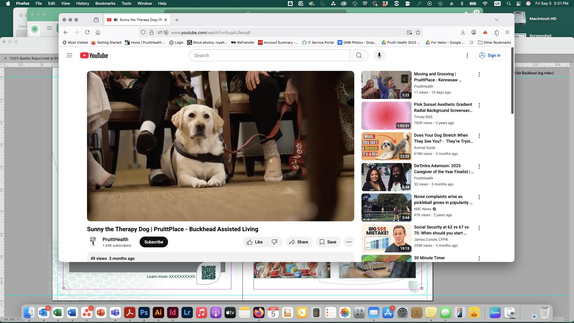Like the Sunny therapy dog video

[255, 242]
